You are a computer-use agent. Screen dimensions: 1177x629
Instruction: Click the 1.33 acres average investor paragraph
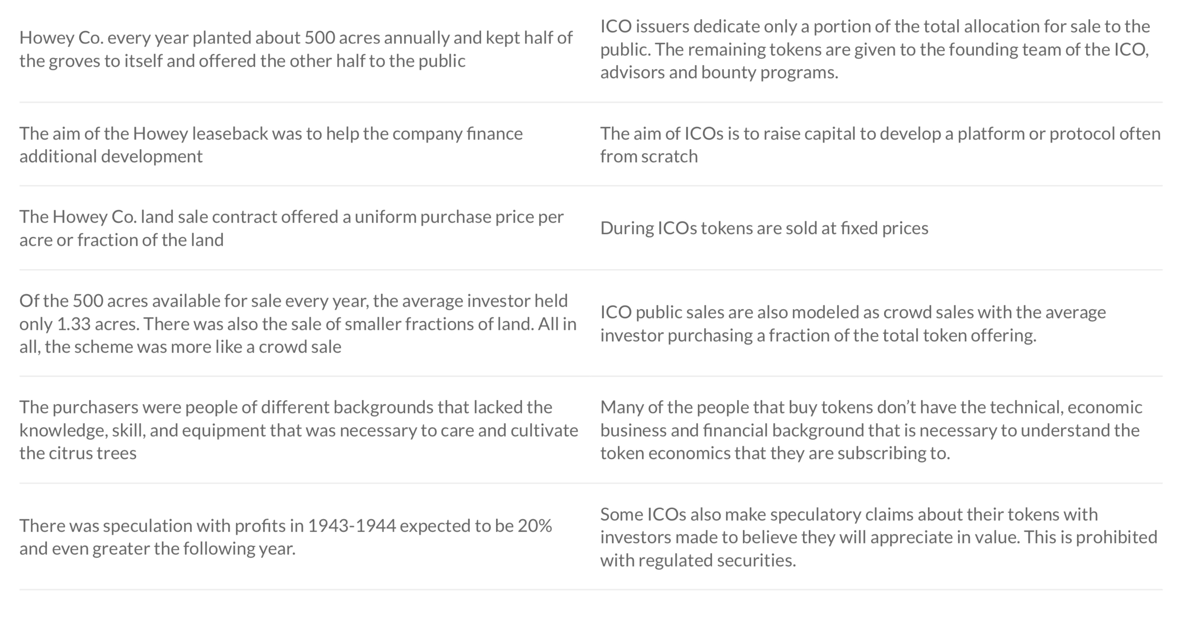[x=298, y=324]
